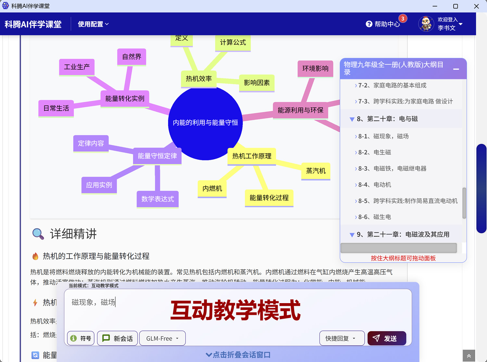Minimize the 大纲目录 outline panel

tap(456, 69)
